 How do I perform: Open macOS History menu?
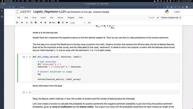[x=27, y=1]
